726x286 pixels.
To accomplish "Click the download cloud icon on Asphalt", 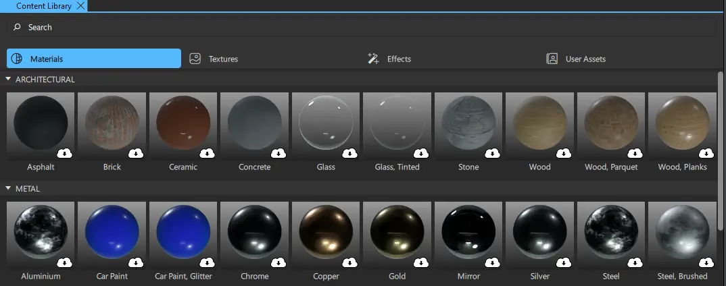I will pyautogui.click(x=64, y=153).
